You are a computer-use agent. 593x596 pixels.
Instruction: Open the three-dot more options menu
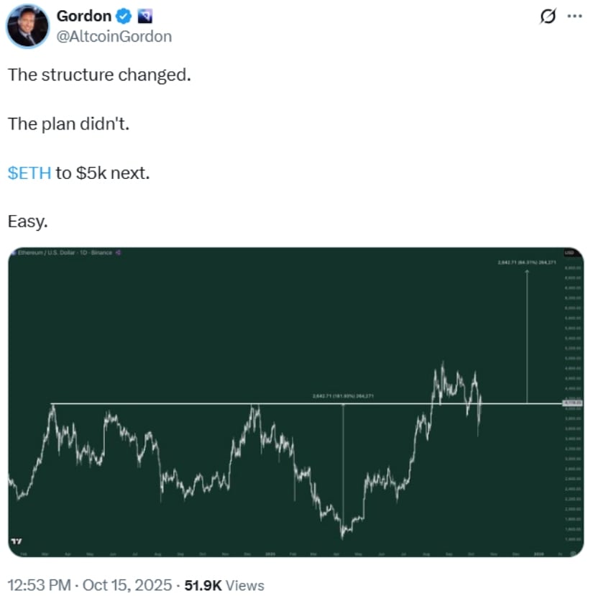coord(574,17)
